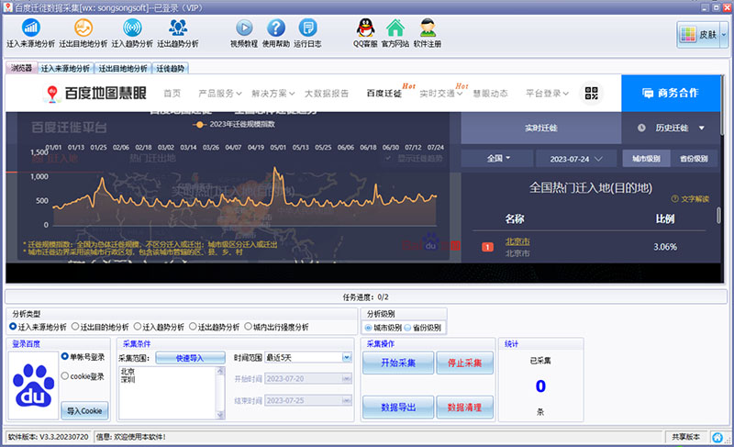Select the 迁入趋势分析 radio option
The height and width of the screenshot is (447, 734).
[x=139, y=327]
